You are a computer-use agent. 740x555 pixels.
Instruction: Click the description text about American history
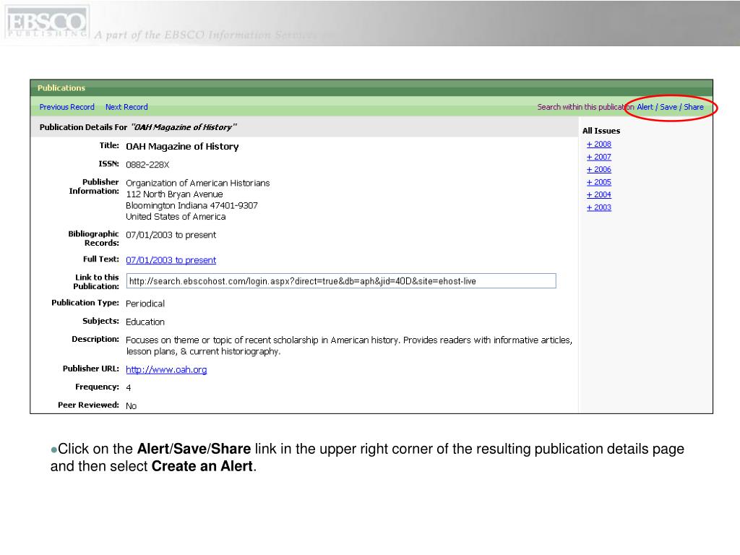point(349,345)
